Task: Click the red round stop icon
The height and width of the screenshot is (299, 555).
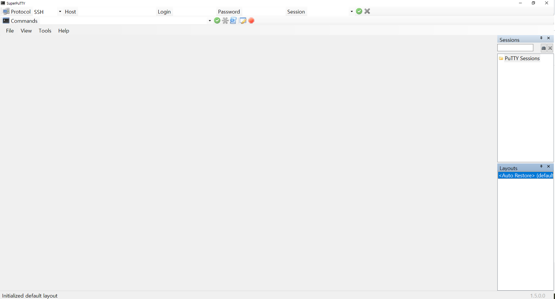Action: (251, 20)
